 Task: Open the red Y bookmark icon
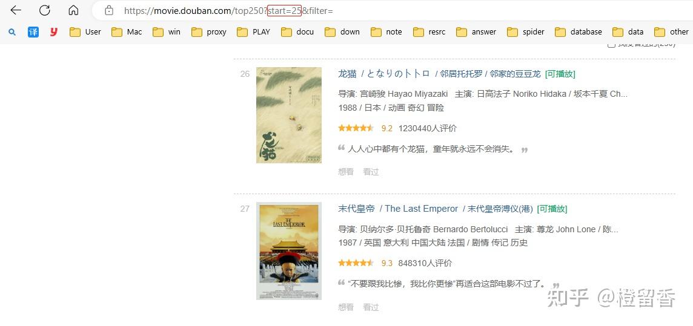coord(53,32)
